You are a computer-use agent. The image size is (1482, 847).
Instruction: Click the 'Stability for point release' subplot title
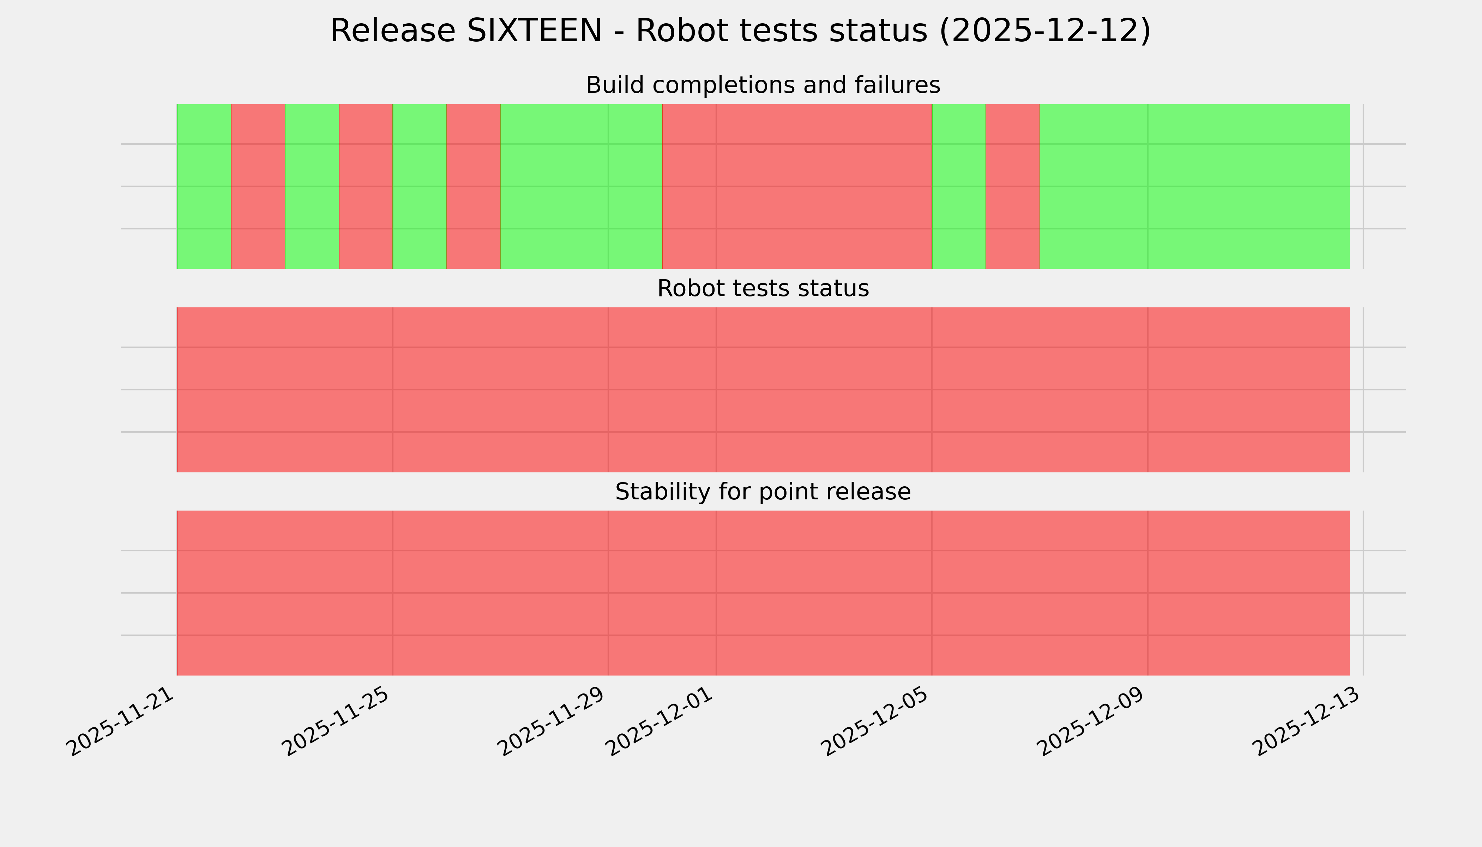pyautogui.click(x=763, y=492)
